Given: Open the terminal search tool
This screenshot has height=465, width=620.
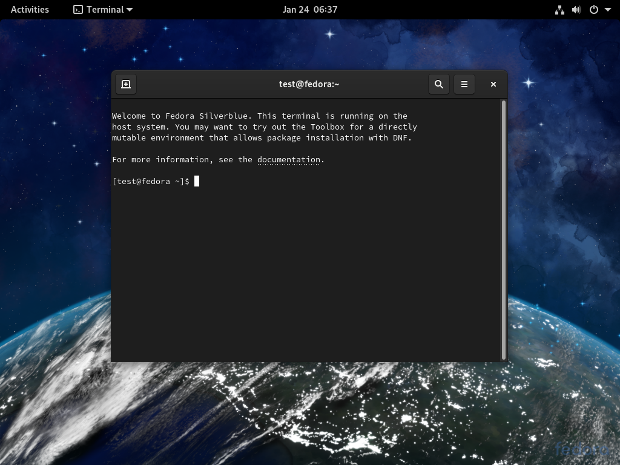Looking at the screenshot, I should click(439, 84).
